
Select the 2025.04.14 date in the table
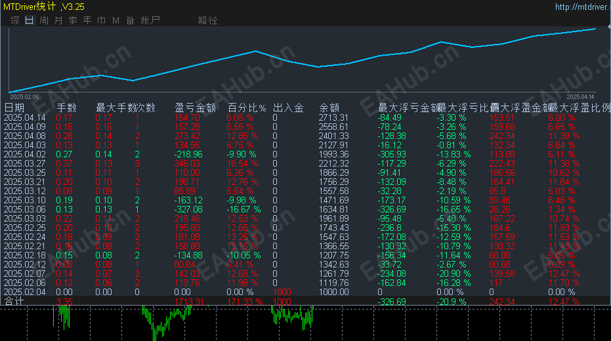[24, 117]
